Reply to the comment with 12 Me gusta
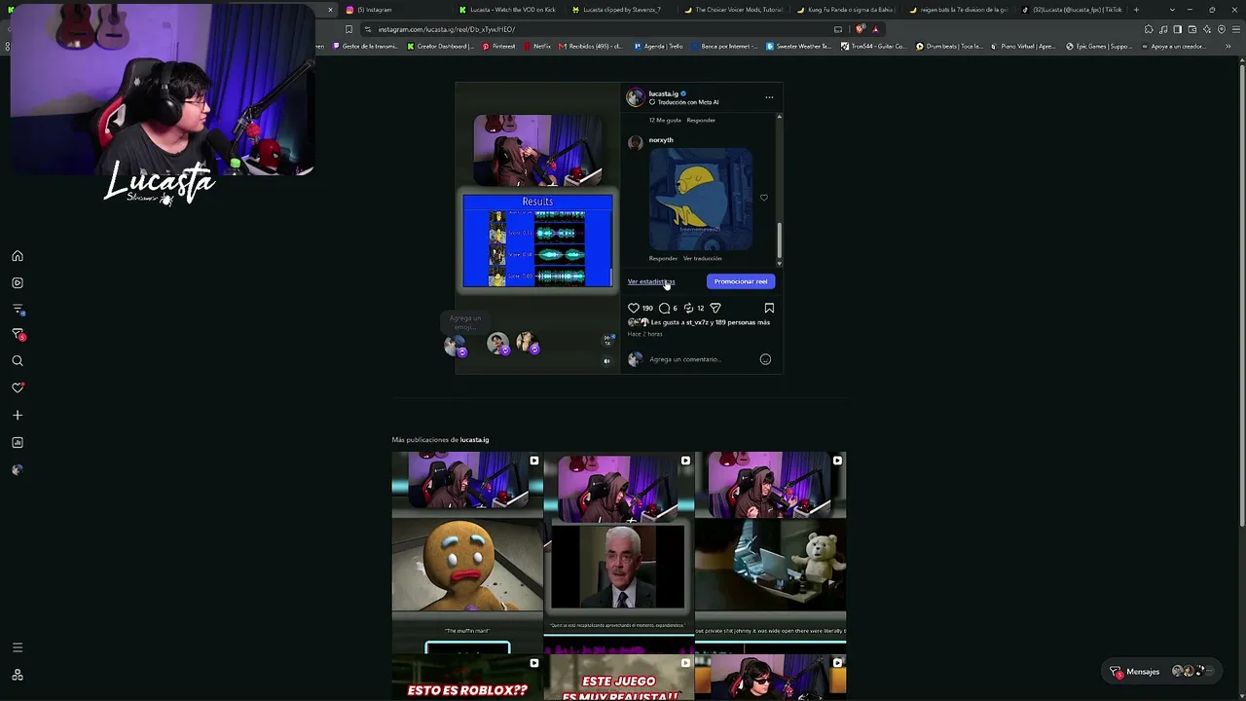Viewport: 1246px width, 701px height. coord(701,120)
